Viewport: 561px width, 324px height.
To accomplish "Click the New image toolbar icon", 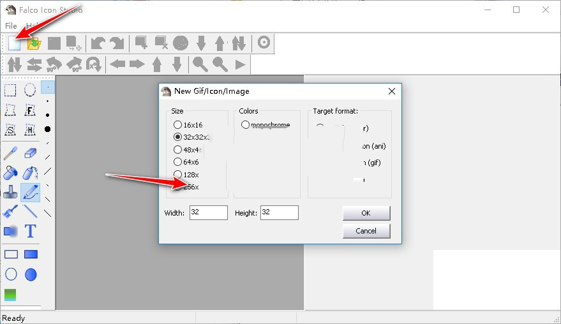I will (x=14, y=43).
